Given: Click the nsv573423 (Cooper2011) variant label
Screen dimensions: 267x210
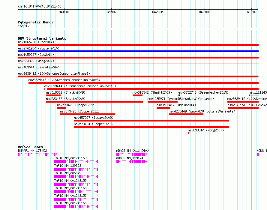Looking at the screenshot, I should point(80,111).
